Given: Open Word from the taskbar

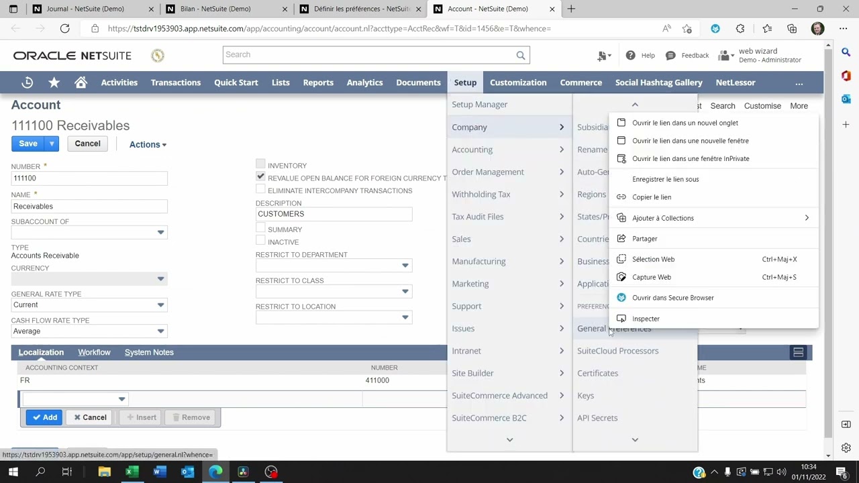Looking at the screenshot, I should click(x=159, y=472).
